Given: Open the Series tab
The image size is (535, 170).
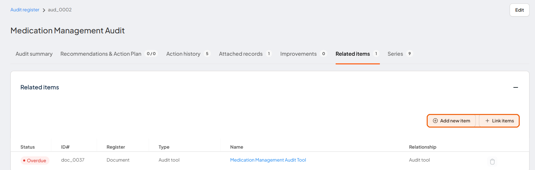Looking at the screenshot, I should [400, 54].
